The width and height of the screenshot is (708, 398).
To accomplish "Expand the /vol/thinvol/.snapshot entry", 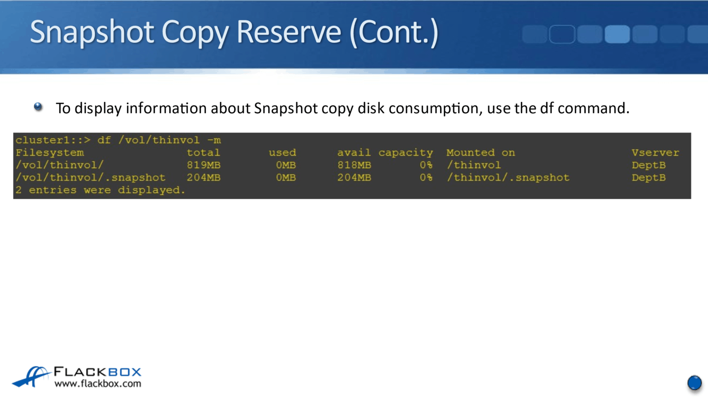I will 90,177.
